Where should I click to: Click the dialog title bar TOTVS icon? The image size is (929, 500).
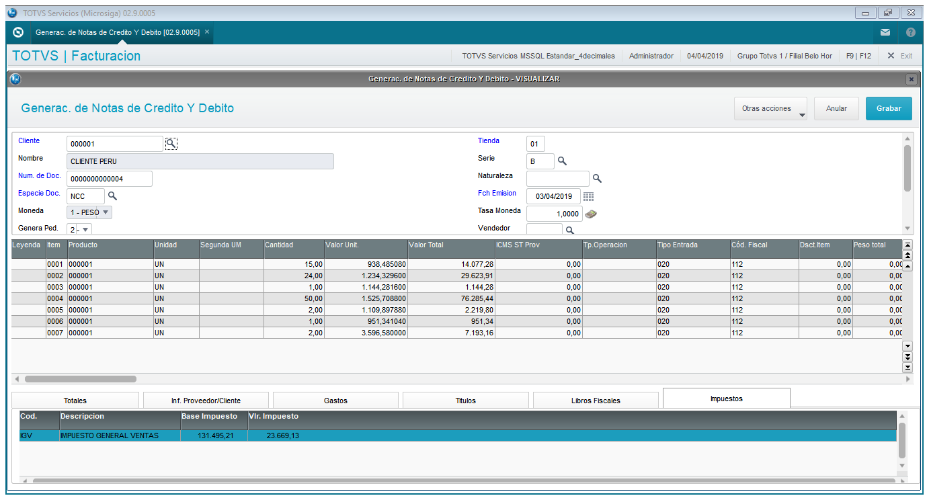click(15, 79)
